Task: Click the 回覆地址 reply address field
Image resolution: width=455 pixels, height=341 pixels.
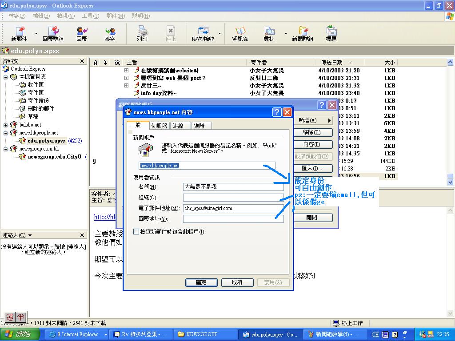Action: [x=233, y=219]
